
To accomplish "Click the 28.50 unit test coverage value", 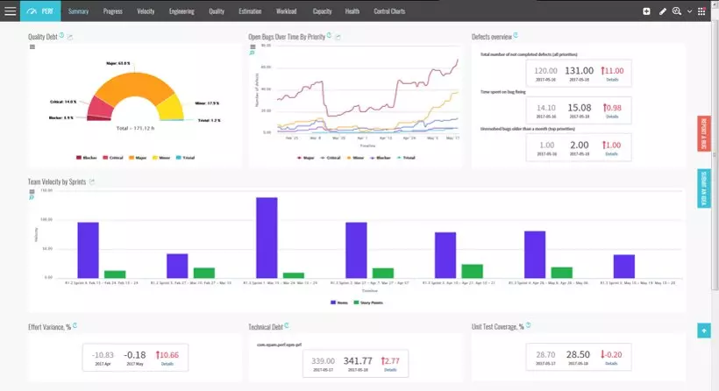I will (x=578, y=354).
